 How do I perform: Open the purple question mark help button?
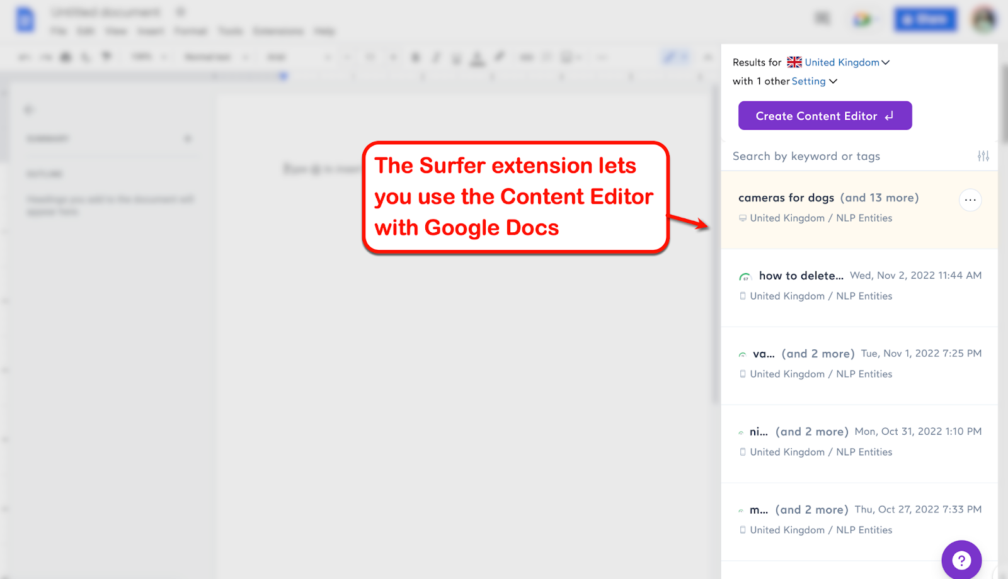click(x=961, y=559)
